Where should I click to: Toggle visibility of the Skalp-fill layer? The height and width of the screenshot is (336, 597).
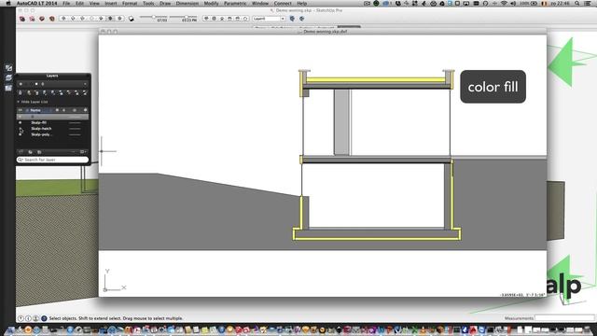click(21, 122)
